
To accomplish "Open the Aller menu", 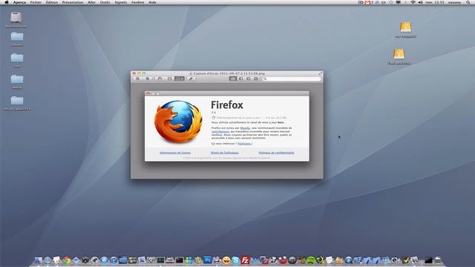I will (x=91, y=2).
